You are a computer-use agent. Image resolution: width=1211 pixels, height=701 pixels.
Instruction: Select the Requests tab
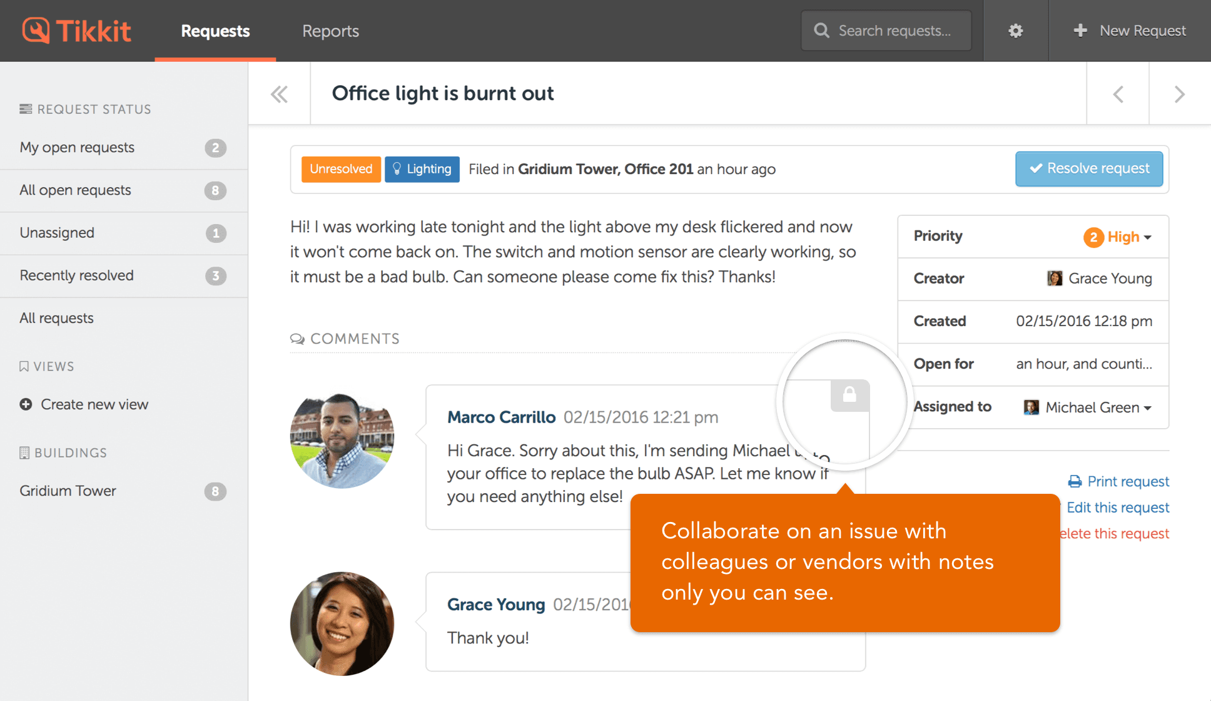215,31
